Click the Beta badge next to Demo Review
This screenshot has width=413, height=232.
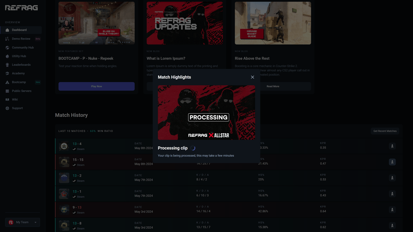(38, 39)
